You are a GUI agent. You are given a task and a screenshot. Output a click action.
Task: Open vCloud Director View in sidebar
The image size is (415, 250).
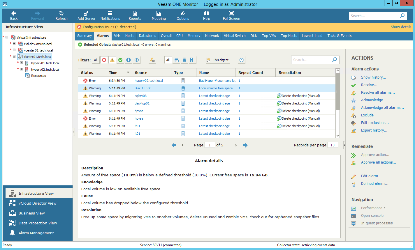pos(37,203)
